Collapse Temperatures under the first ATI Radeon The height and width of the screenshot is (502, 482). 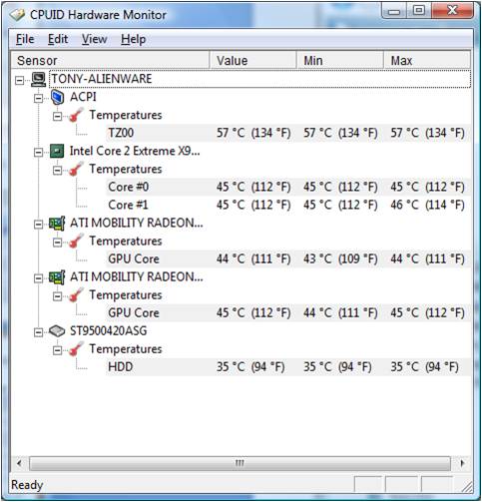point(57,243)
